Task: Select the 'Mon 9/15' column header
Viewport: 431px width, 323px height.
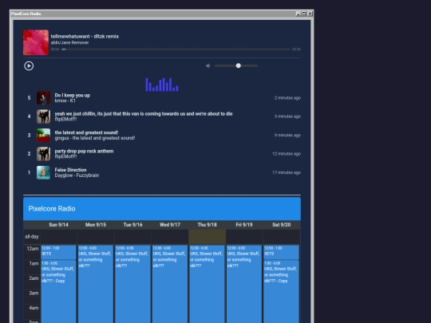Action: [96, 225]
